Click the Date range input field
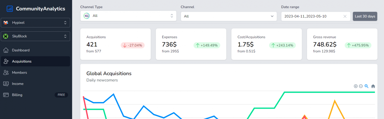The image size is (384, 119). coord(316,16)
